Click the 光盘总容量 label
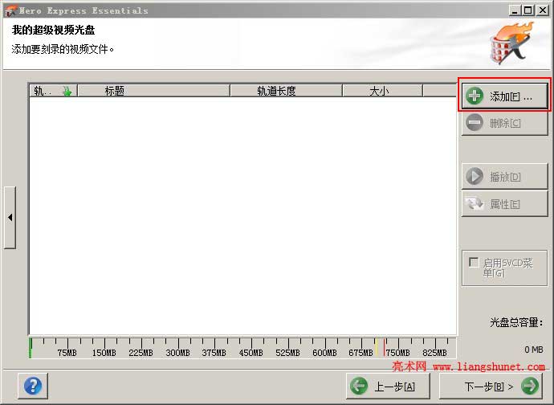Screen dimensions: 554x405 pos(515,322)
